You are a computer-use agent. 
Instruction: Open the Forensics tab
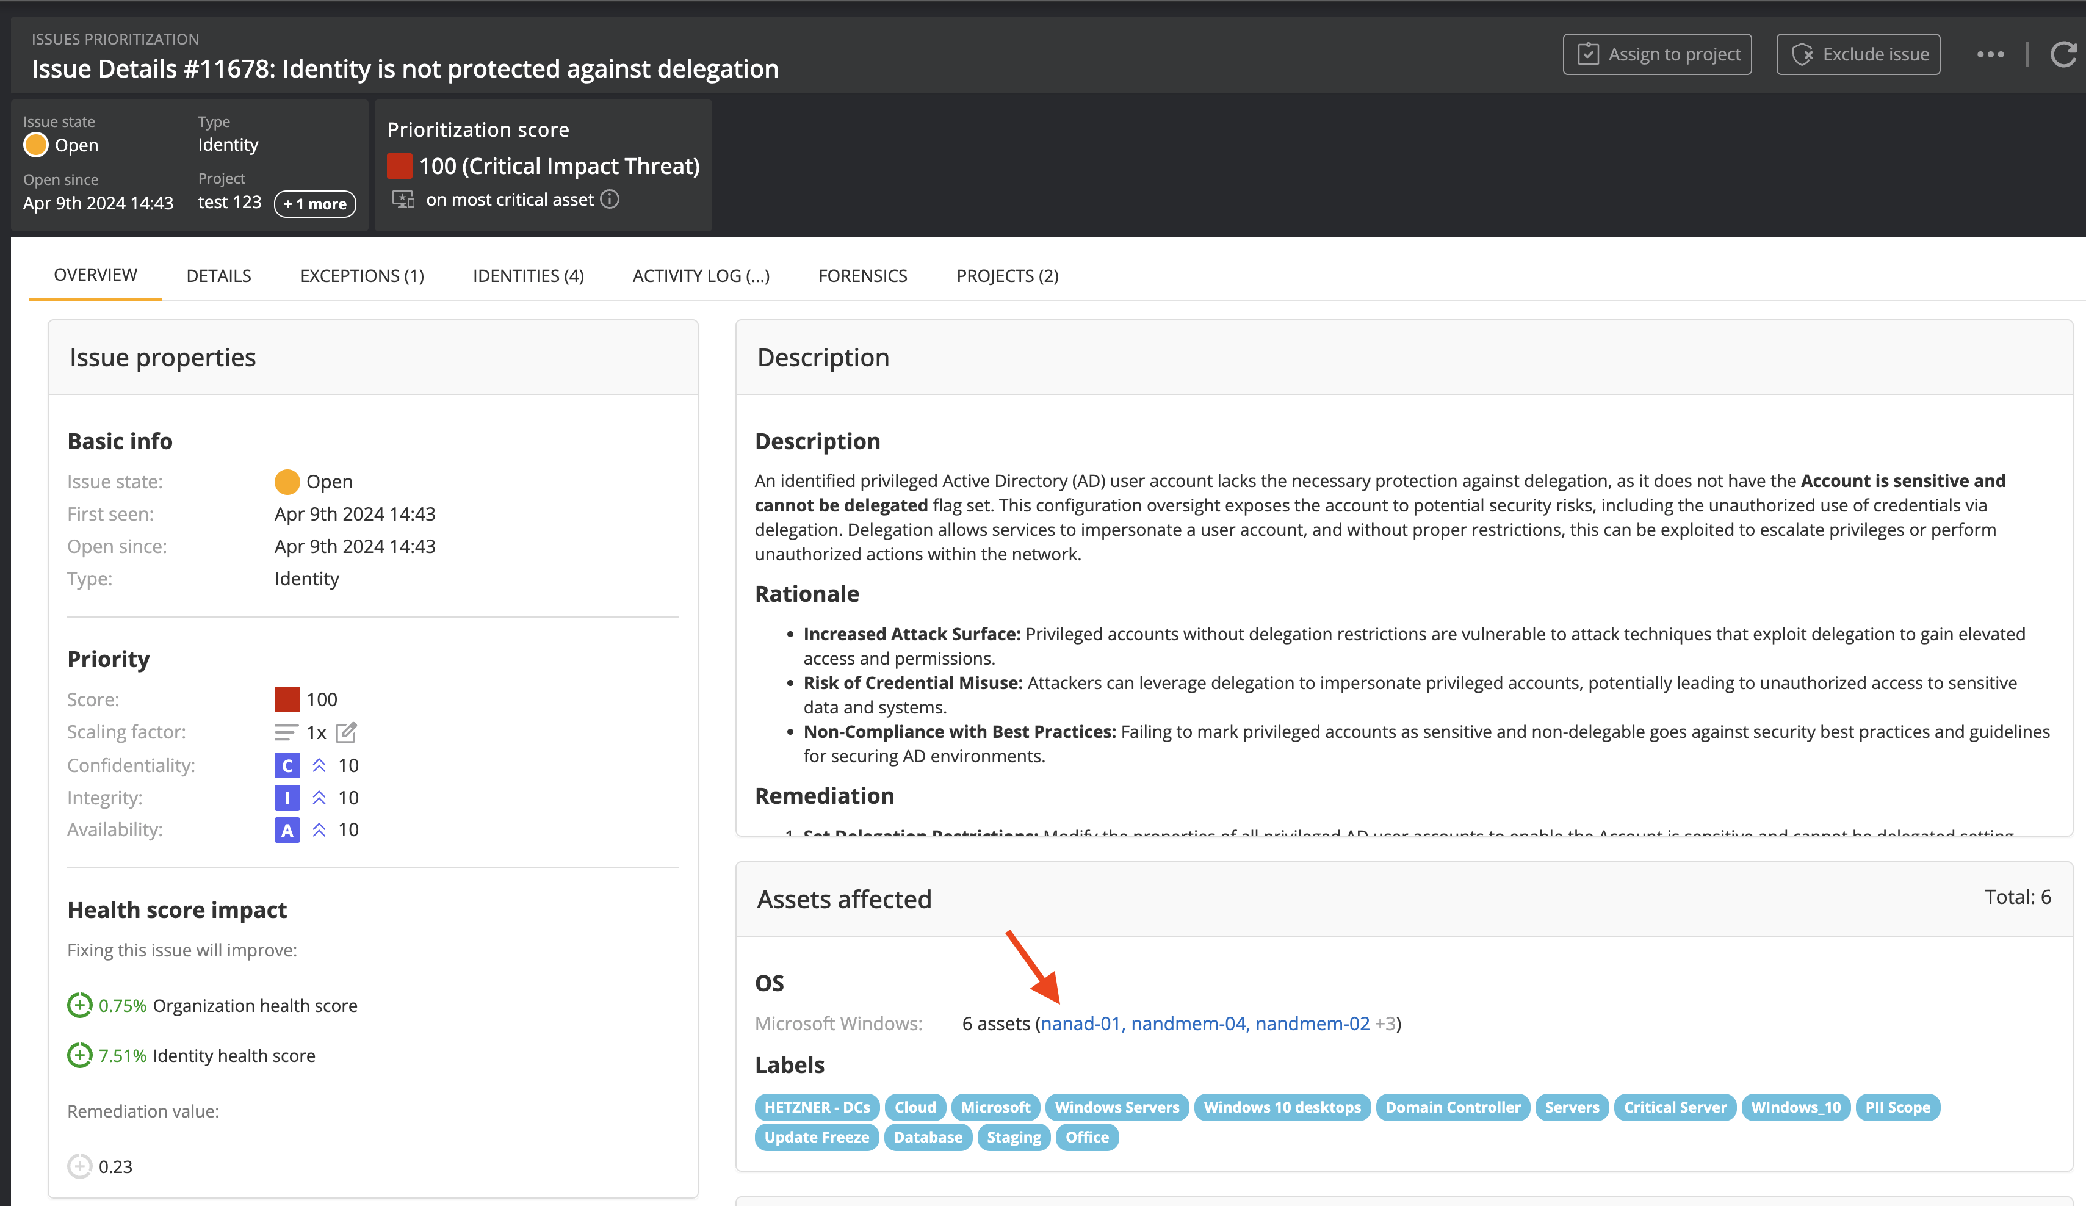[862, 276]
